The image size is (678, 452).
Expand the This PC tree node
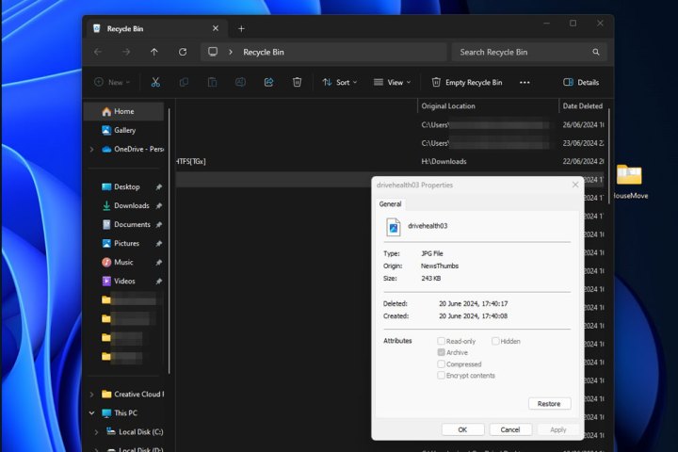tap(92, 412)
